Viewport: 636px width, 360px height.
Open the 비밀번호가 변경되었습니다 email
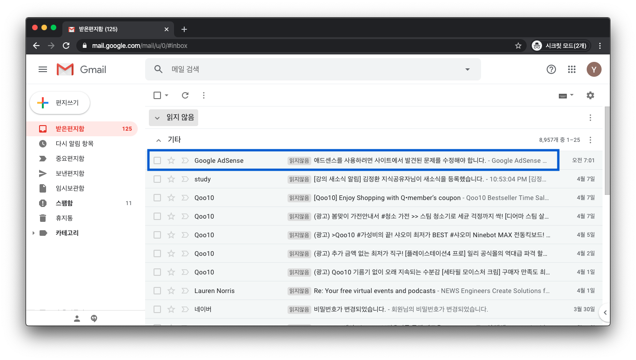[x=374, y=309]
